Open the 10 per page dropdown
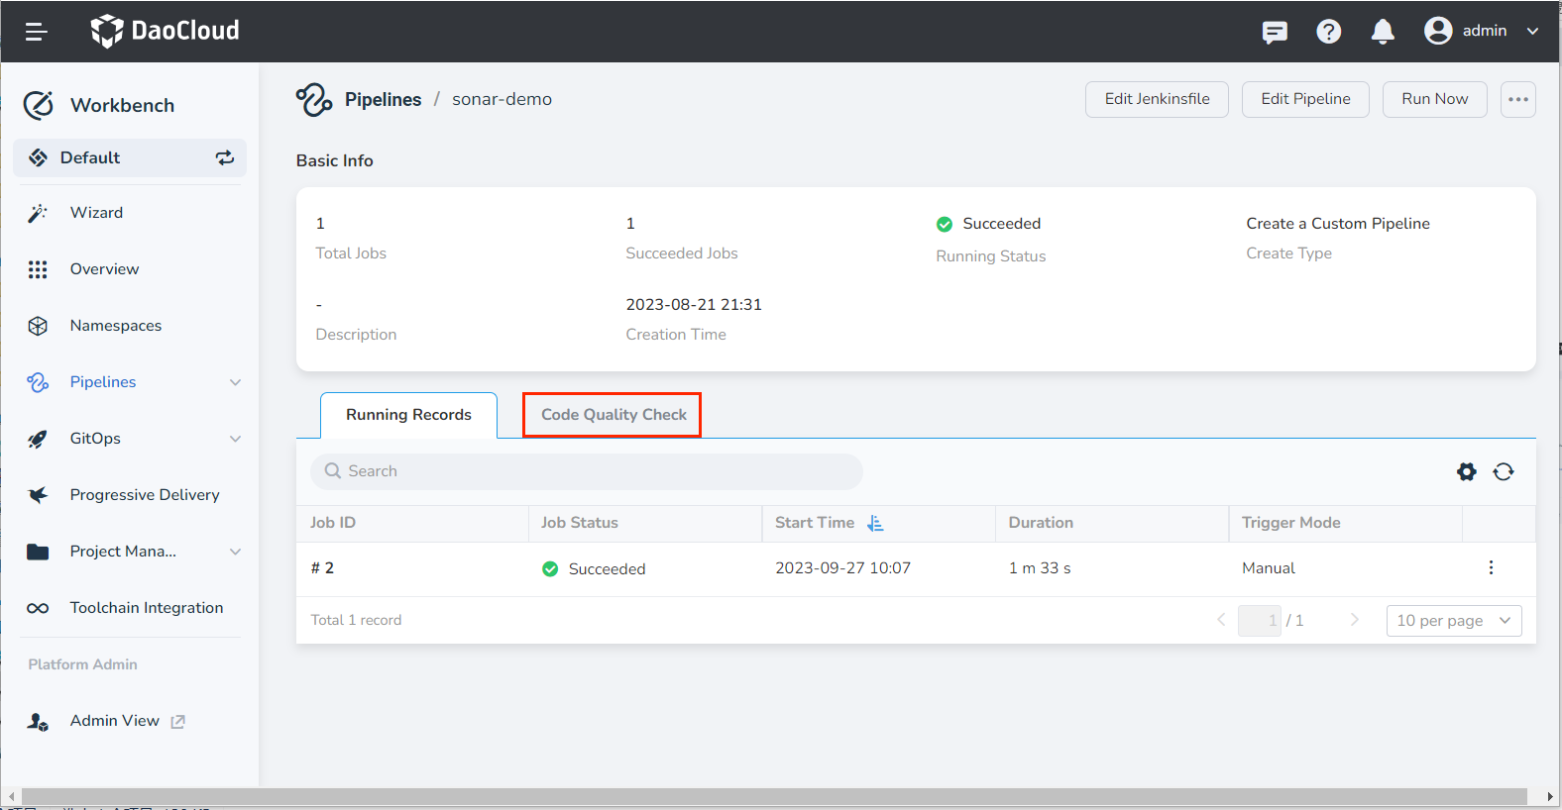1562x810 pixels. click(1453, 620)
